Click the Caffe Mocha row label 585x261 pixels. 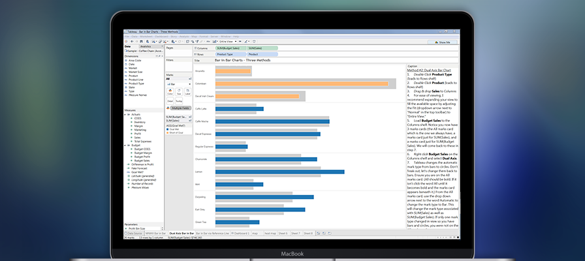(202, 121)
